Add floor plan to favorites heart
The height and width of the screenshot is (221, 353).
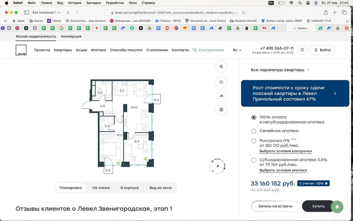(221, 82)
